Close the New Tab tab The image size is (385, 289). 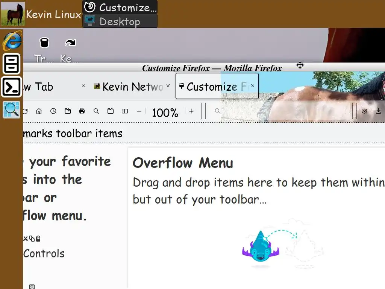click(x=83, y=86)
